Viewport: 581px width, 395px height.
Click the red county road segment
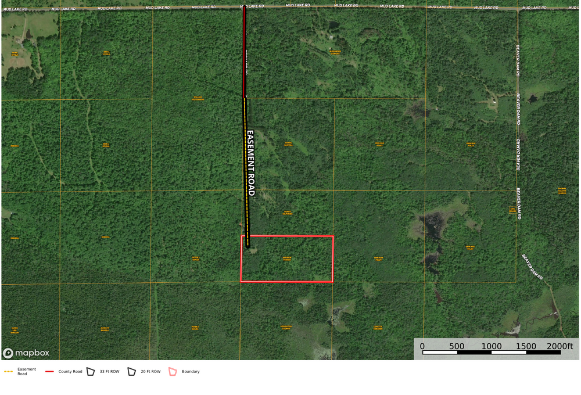[244, 51]
